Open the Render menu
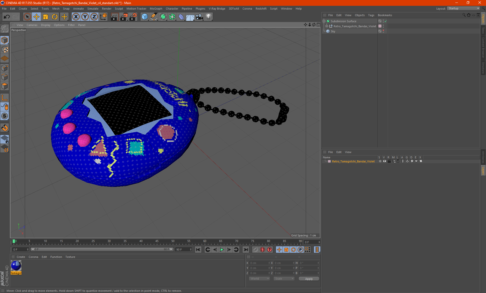This screenshot has width=486, height=293. tap(107, 9)
